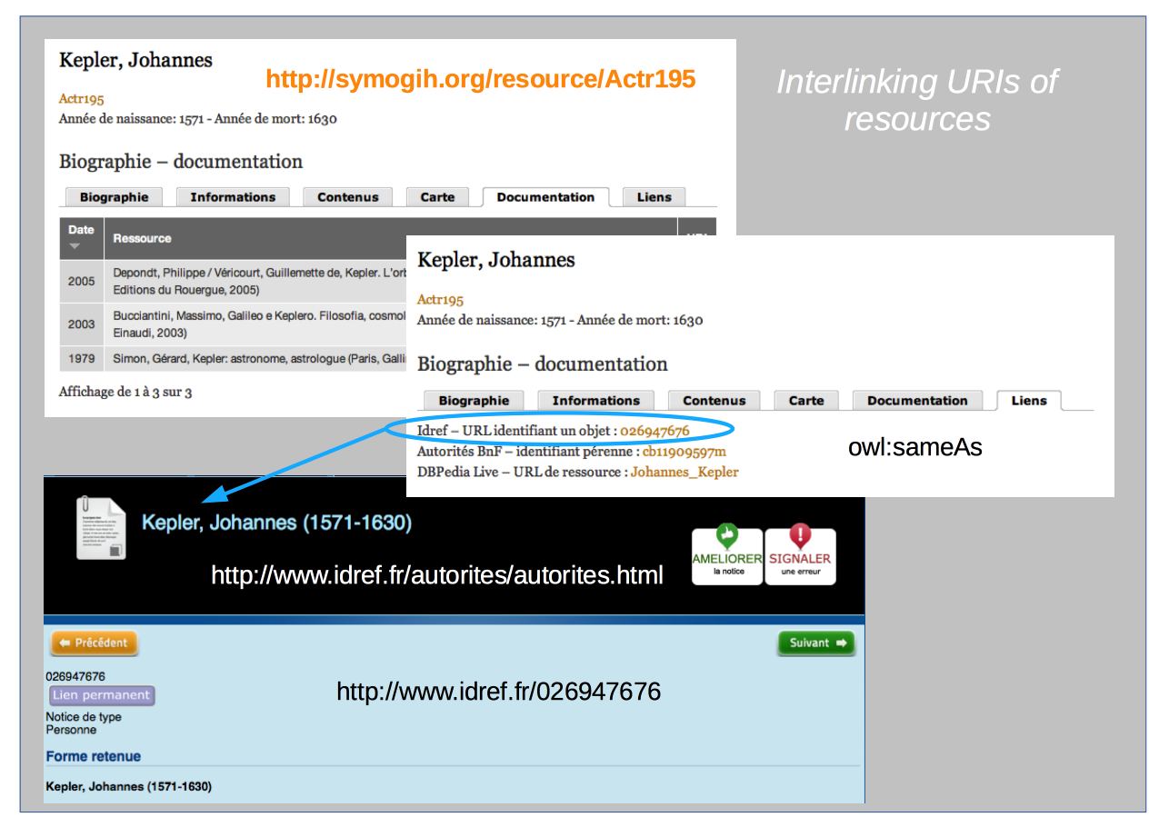Click the Actr195 link above the resource table

coord(81,99)
